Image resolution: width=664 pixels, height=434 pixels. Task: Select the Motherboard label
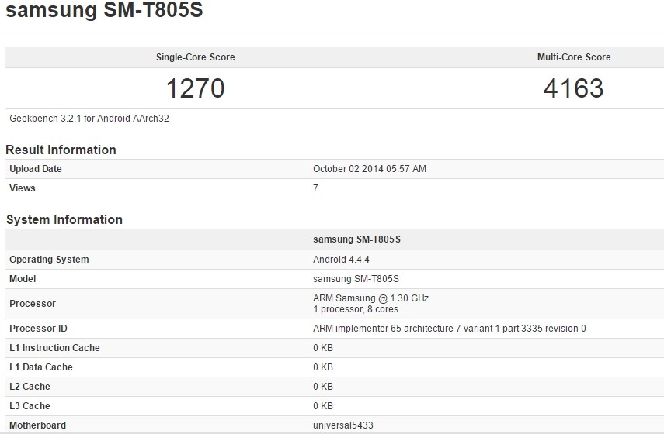pyautogui.click(x=38, y=425)
